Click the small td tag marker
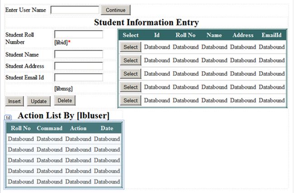 (8, 117)
